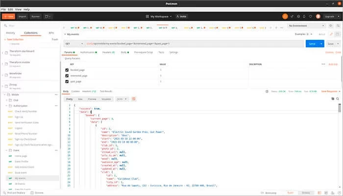Open the View menu
Screen dimensions: 343x196
coord(18,9)
